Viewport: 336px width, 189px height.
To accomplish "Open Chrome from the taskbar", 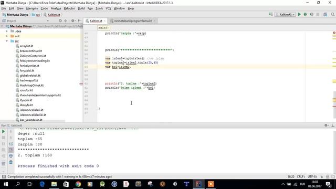I will pos(78,184).
